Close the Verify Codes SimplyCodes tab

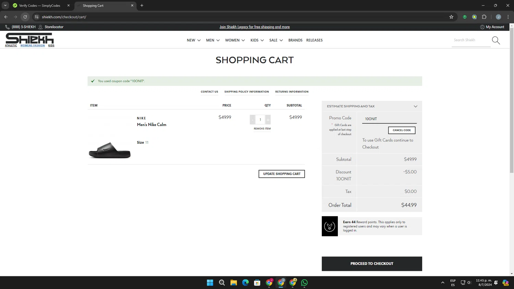(x=68, y=5)
